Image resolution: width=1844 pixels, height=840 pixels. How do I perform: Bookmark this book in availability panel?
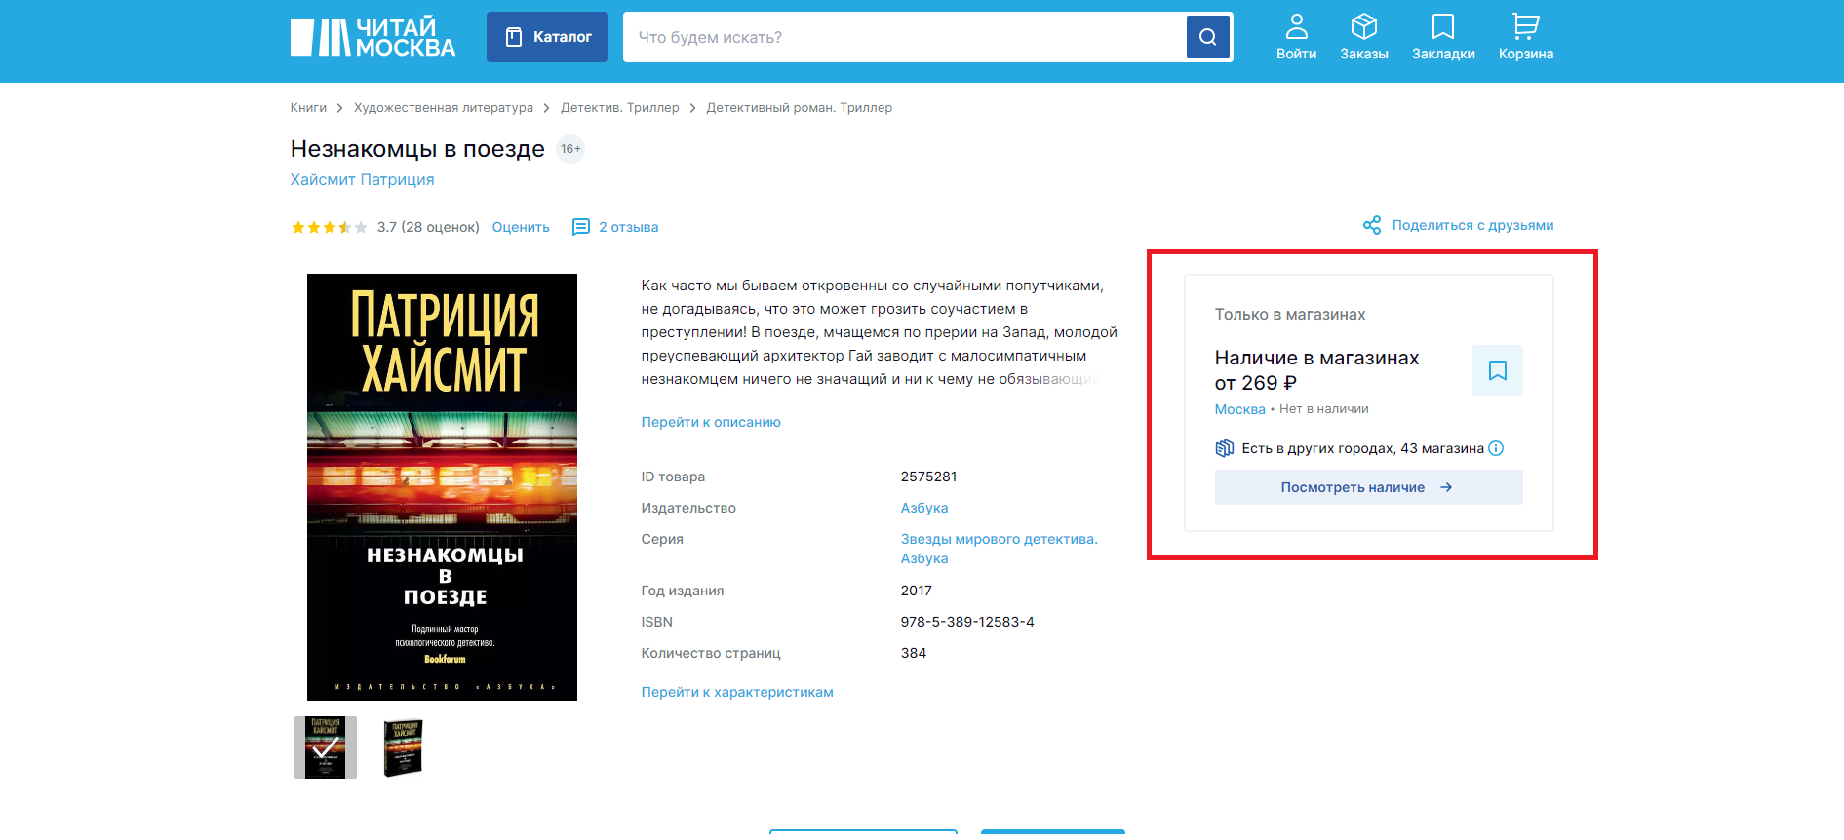point(1497,370)
